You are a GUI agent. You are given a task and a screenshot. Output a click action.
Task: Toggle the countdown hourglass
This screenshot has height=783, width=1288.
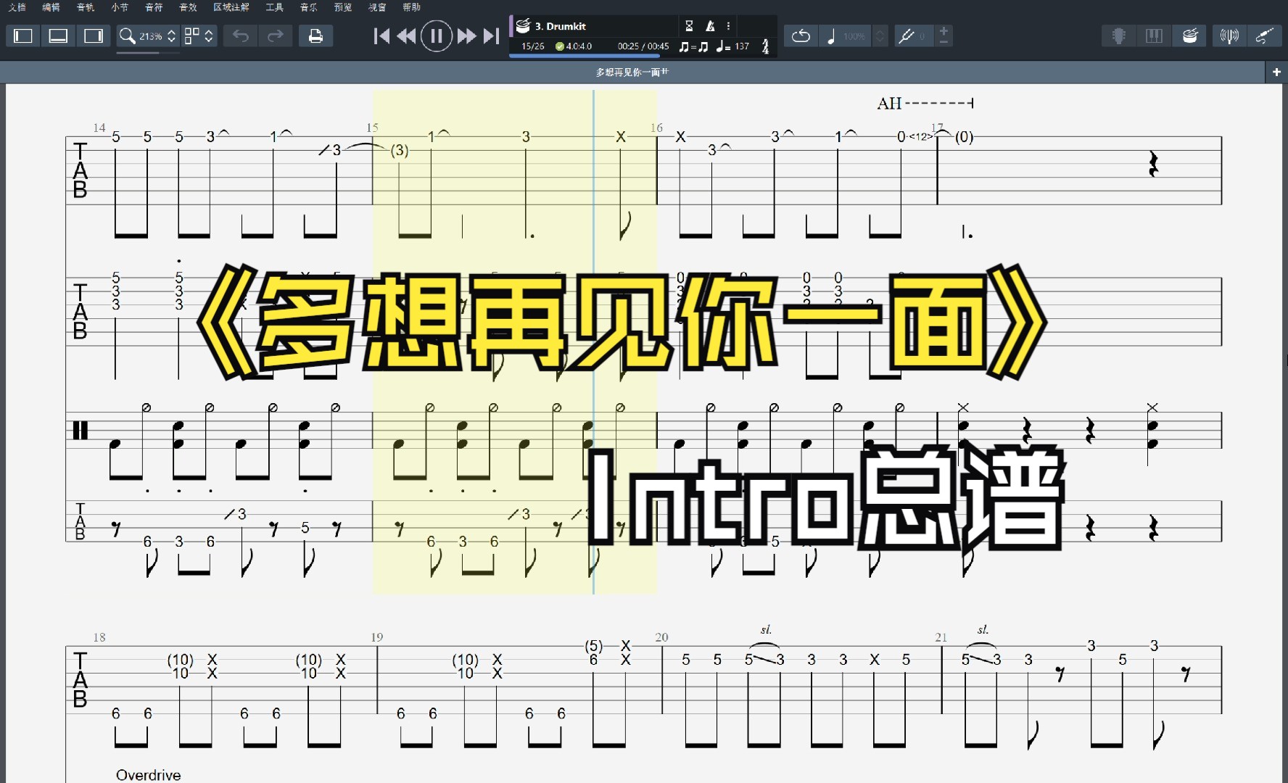pyautogui.click(x=689, y=26)
